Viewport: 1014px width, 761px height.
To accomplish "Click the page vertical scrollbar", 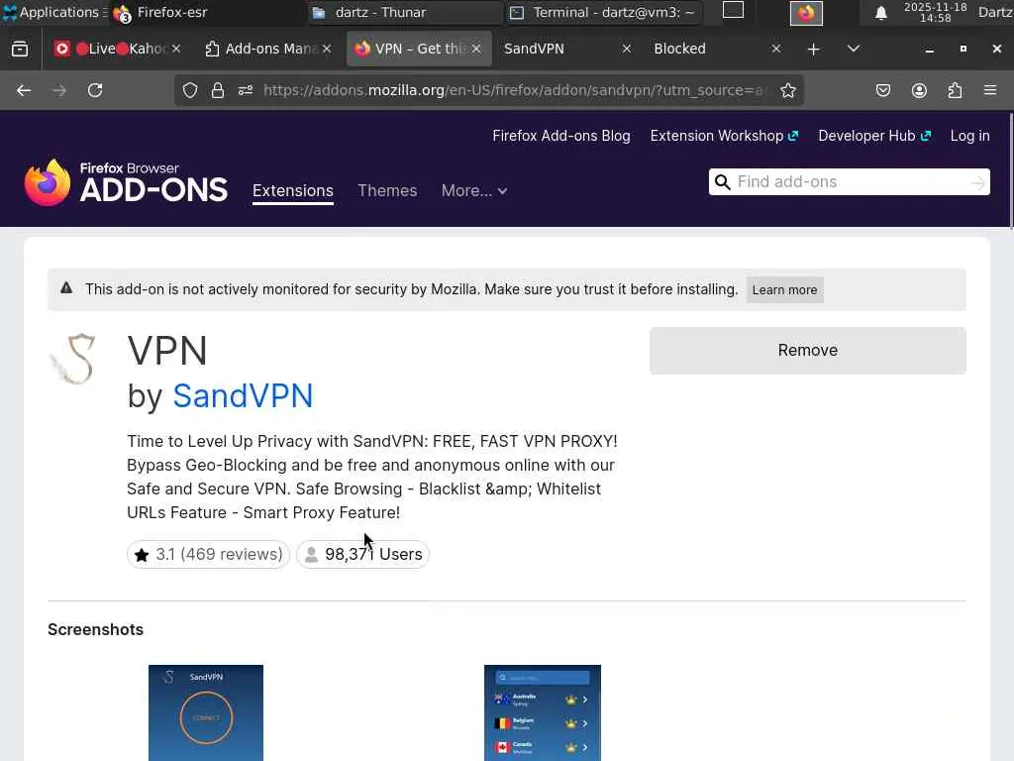I will point(1010,171).
